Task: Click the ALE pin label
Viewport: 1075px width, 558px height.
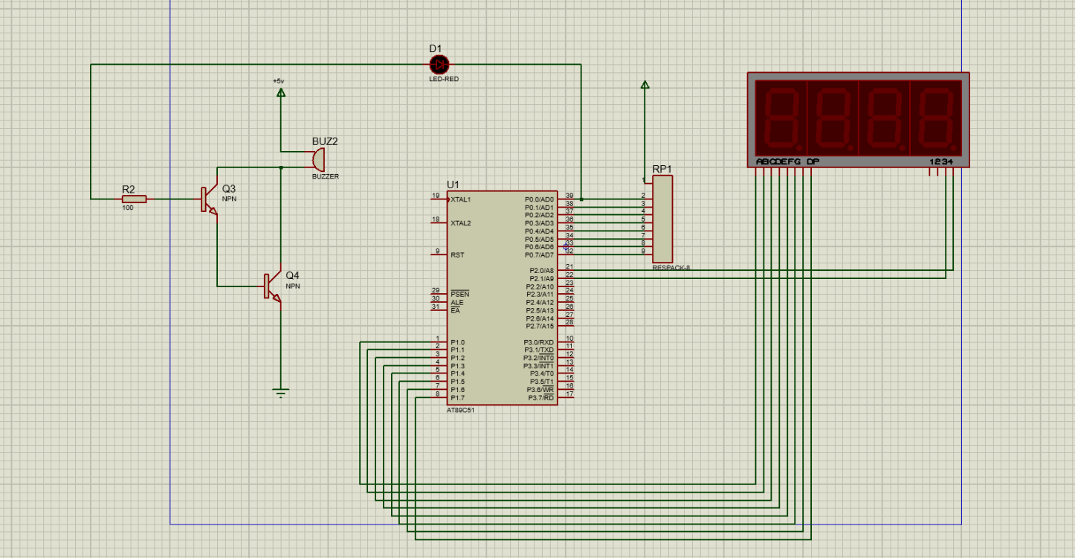Action: pos(456,303)
